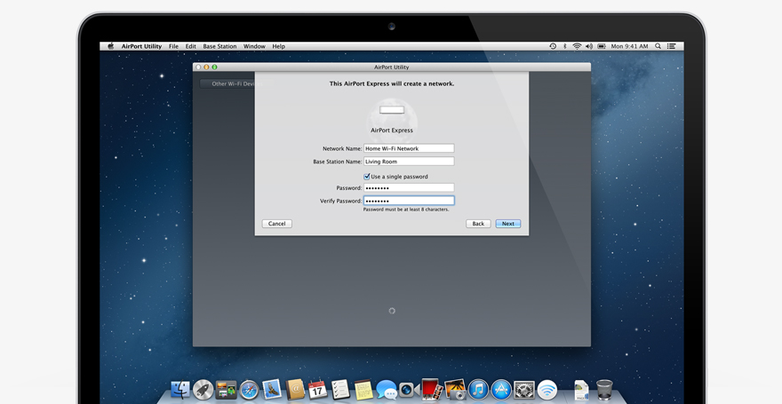Open Finder from the Dock
The image size is (782, 404).
pyautogui.click(x=180, y=390)
